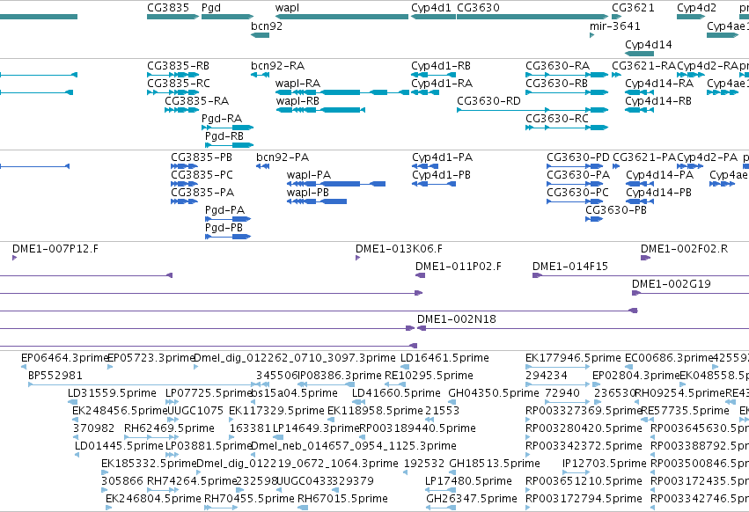
Task: Select the CG3621-PA CDS label
Action: tap(644, 157)
